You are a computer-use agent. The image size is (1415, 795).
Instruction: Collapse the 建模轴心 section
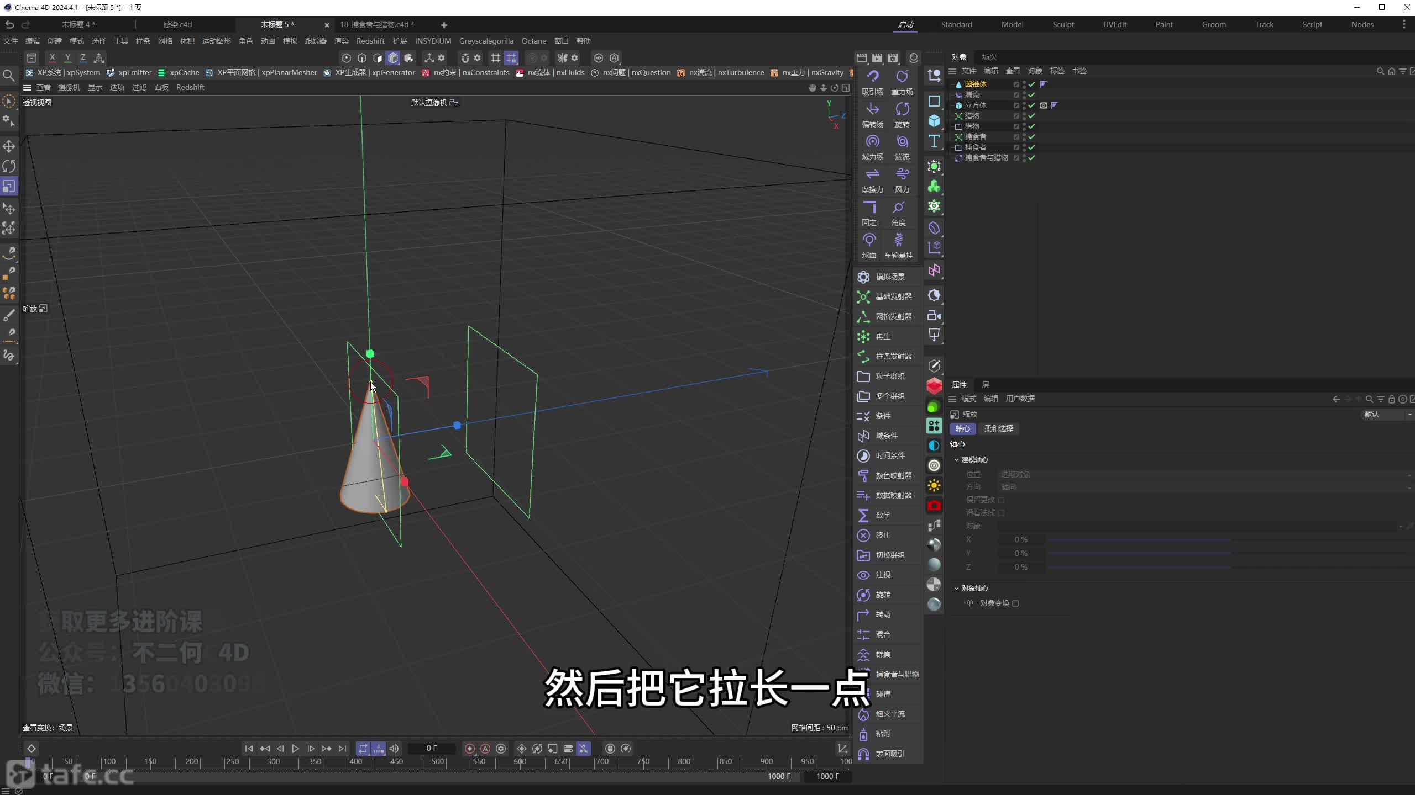pyautogui.click(x=956, y=460)
